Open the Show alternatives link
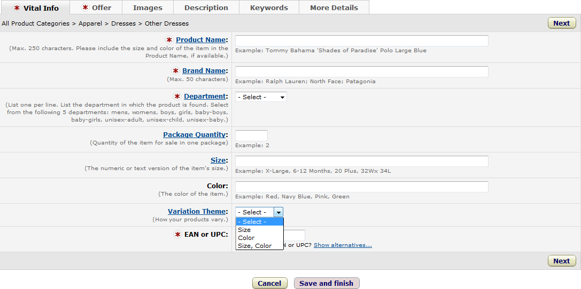Viewport: 581px width, 289px height. point(343,245)
